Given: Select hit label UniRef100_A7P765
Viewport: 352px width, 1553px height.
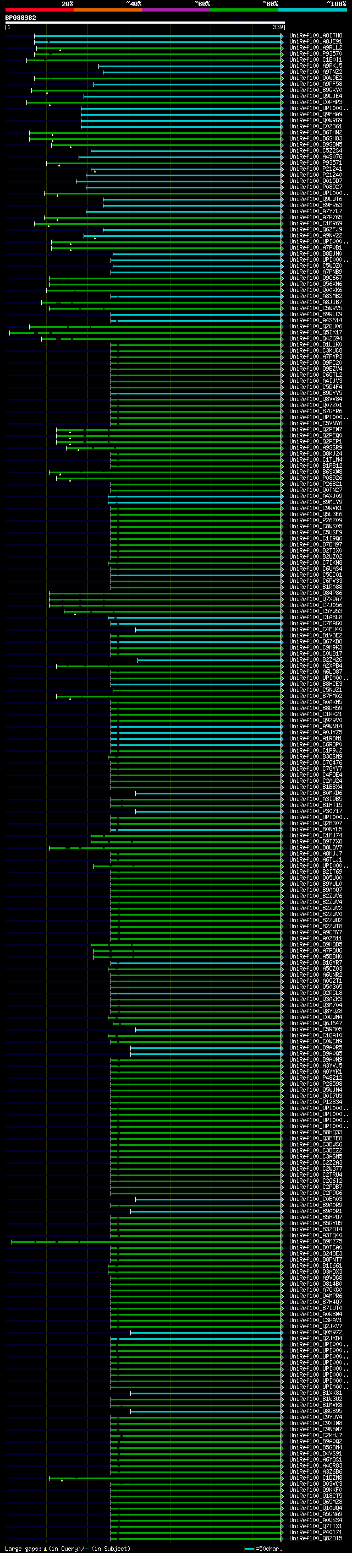Looking at the screenshot, I should 315,218.
